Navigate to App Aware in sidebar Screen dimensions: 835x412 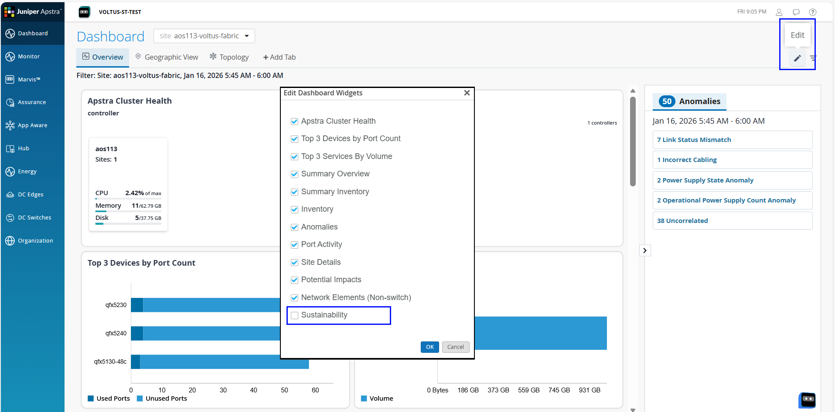pyautogui.click(x=32, y=125)
